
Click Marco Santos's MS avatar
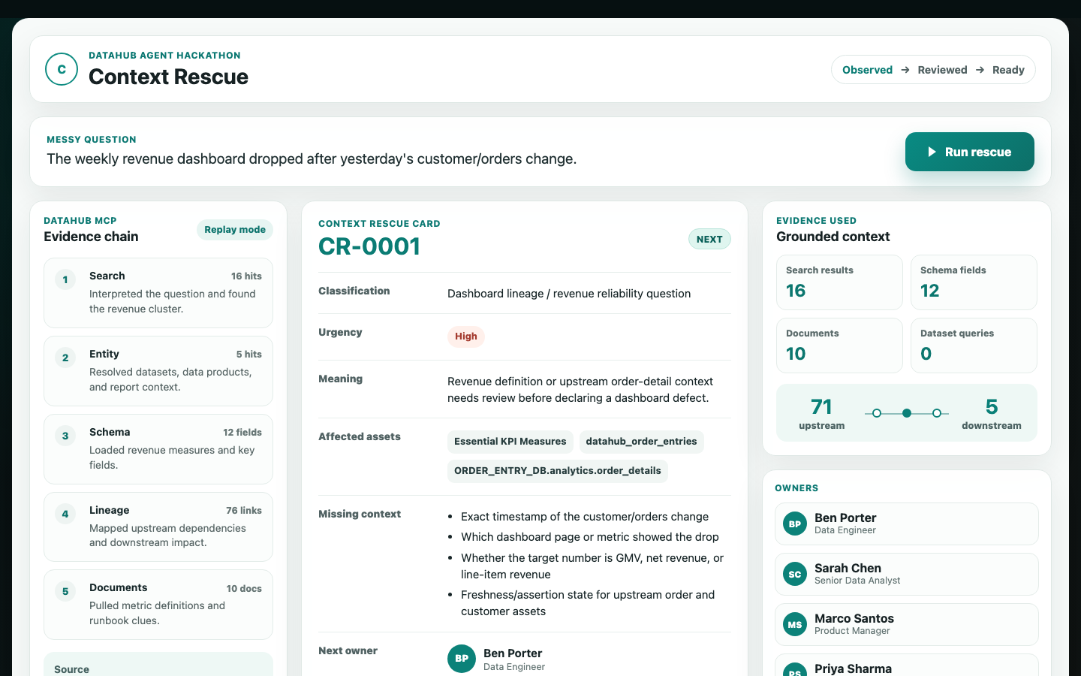click(x=795, y=624)
